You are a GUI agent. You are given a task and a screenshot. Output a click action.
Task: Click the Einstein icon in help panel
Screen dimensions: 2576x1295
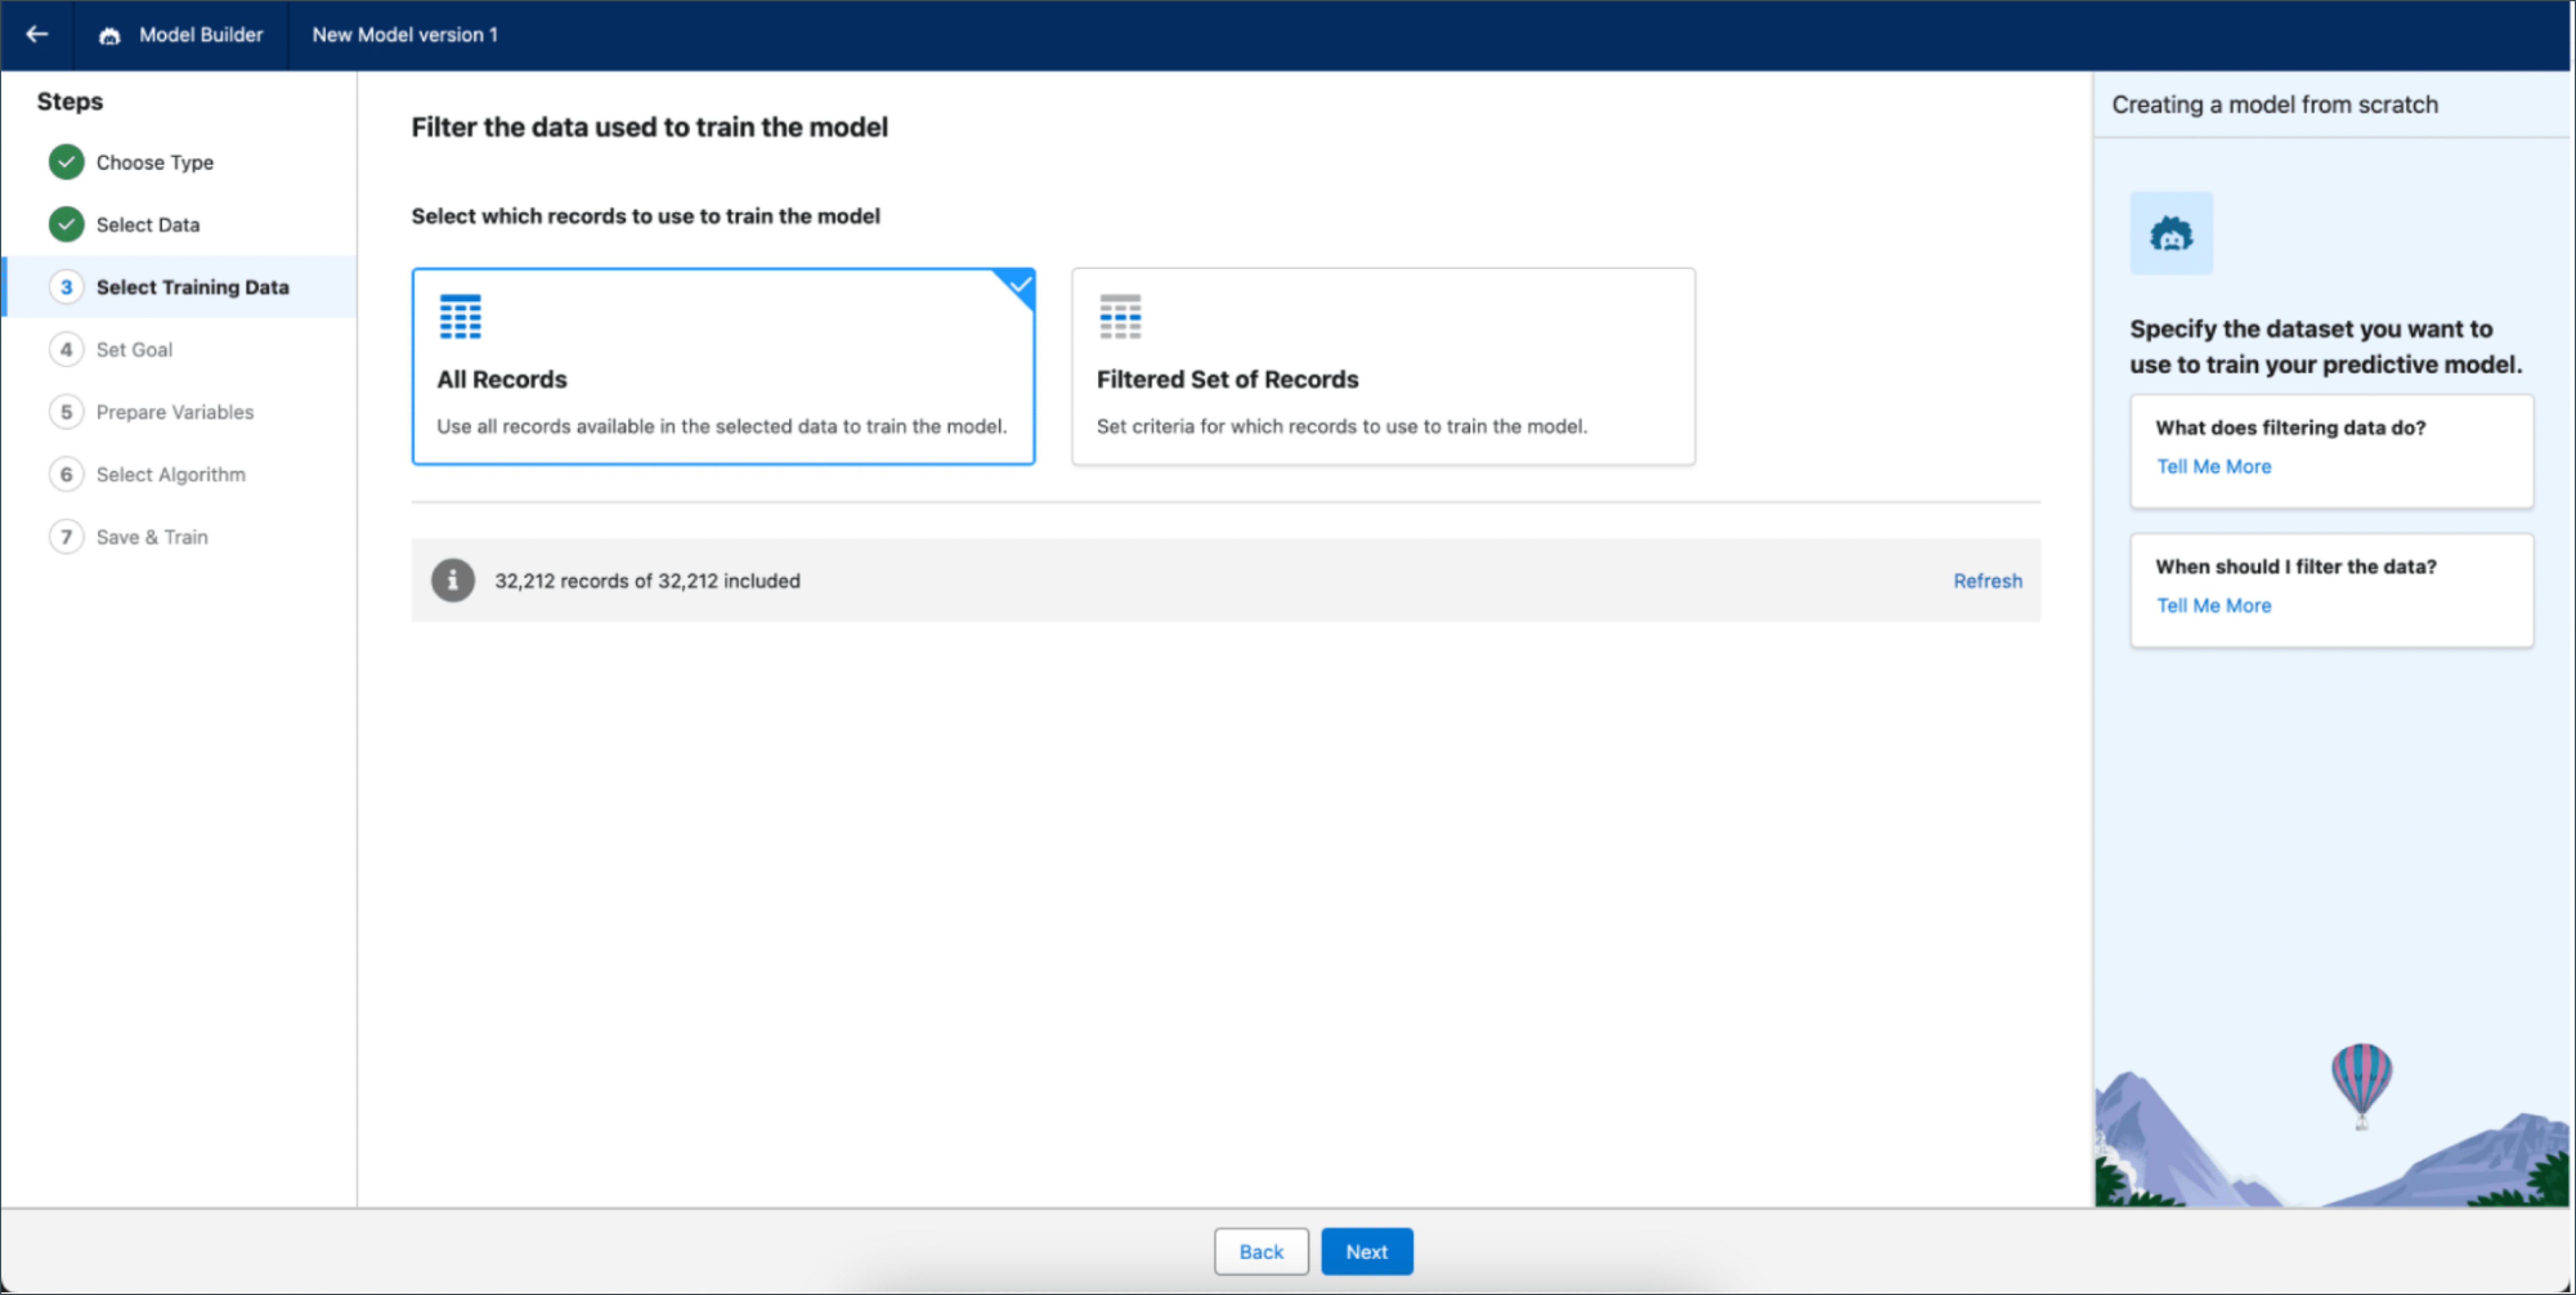(2171, 233)
